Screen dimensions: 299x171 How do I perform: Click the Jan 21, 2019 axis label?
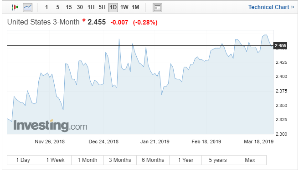pyautogui.click(x=155, y=142)
